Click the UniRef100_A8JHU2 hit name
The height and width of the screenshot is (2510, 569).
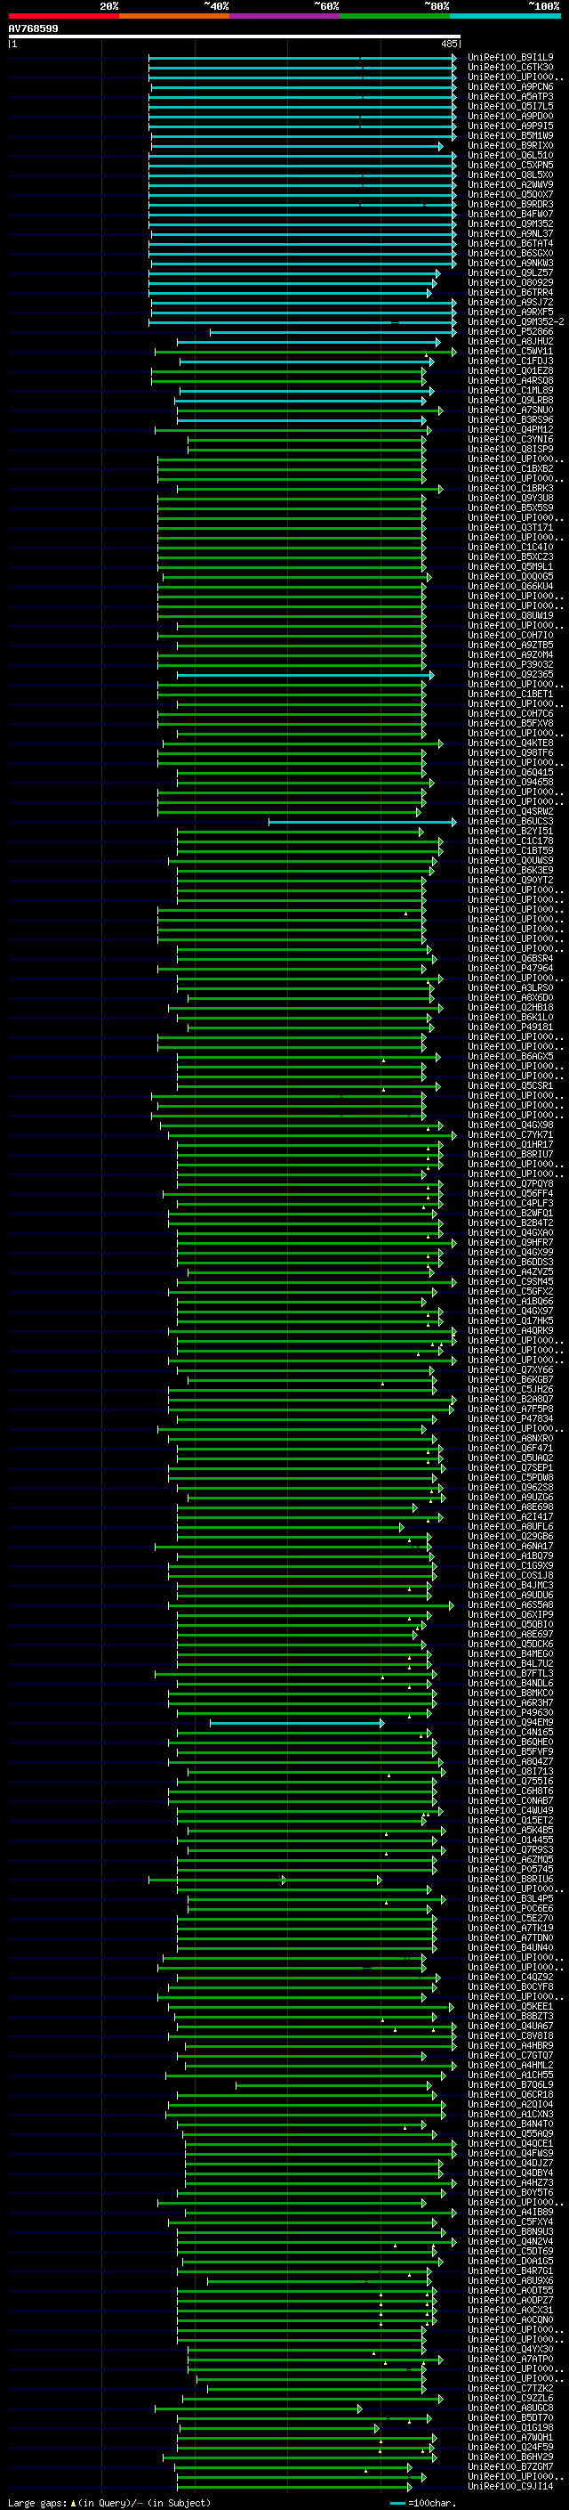pyautogui.click(x=510, y=341)
